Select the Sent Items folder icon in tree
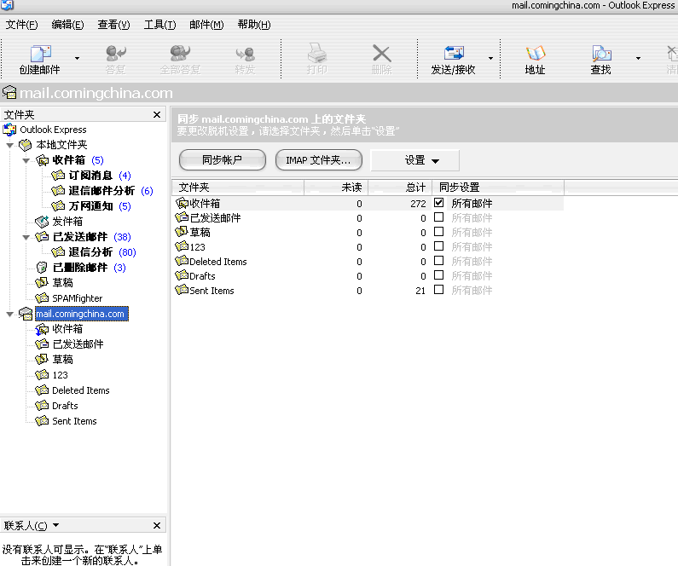Screen dimensions: 678x566 tap(42, 421)
